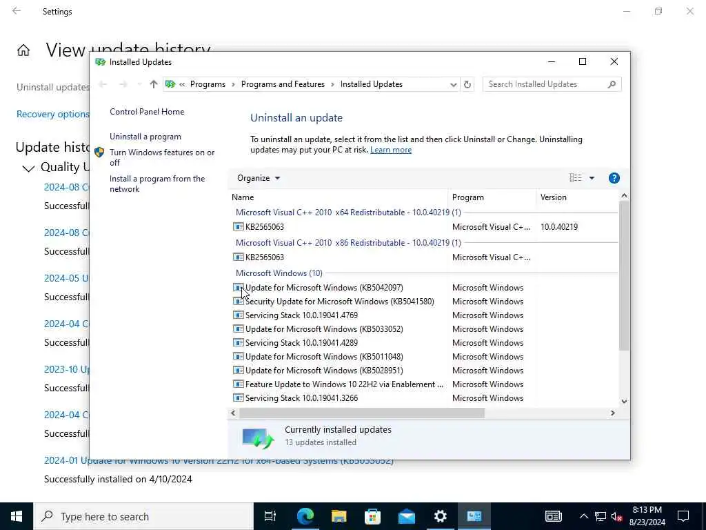This screenshot has width=706, height=530.
Task: Sort by the Version column header
Action: pyautogui.click(x=578, y=197)
